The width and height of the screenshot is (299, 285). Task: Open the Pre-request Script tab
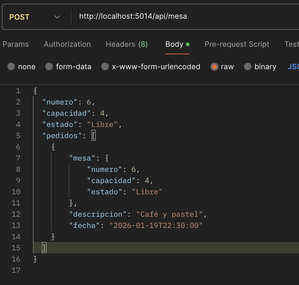coord(237,44)
